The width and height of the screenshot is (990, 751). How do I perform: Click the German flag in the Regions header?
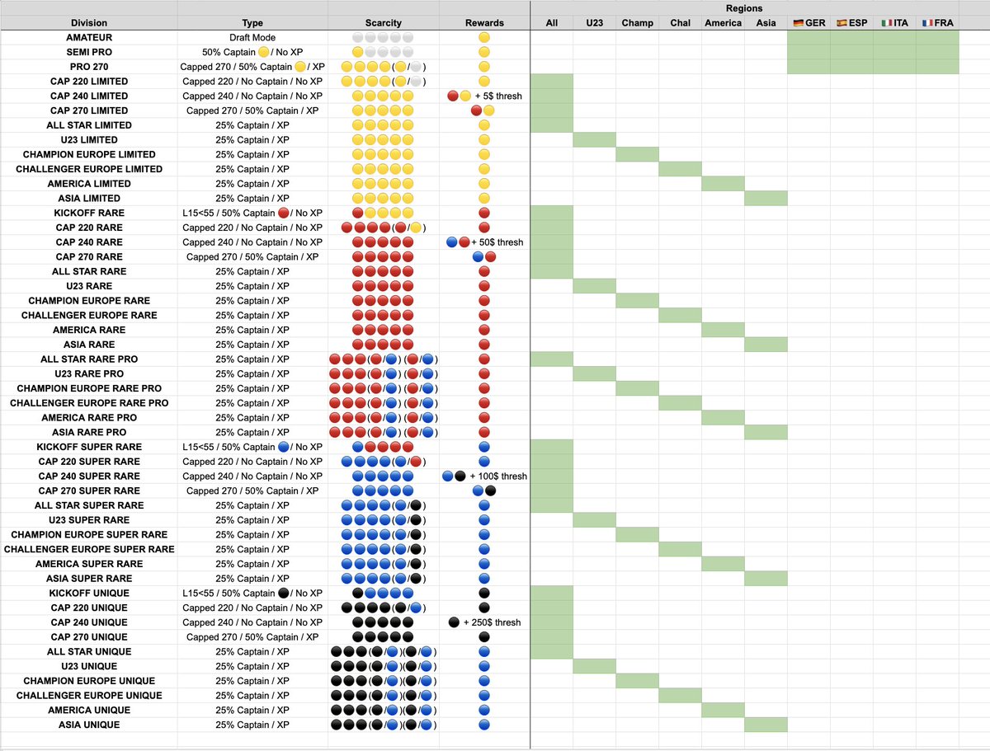[x=799, y=23]
